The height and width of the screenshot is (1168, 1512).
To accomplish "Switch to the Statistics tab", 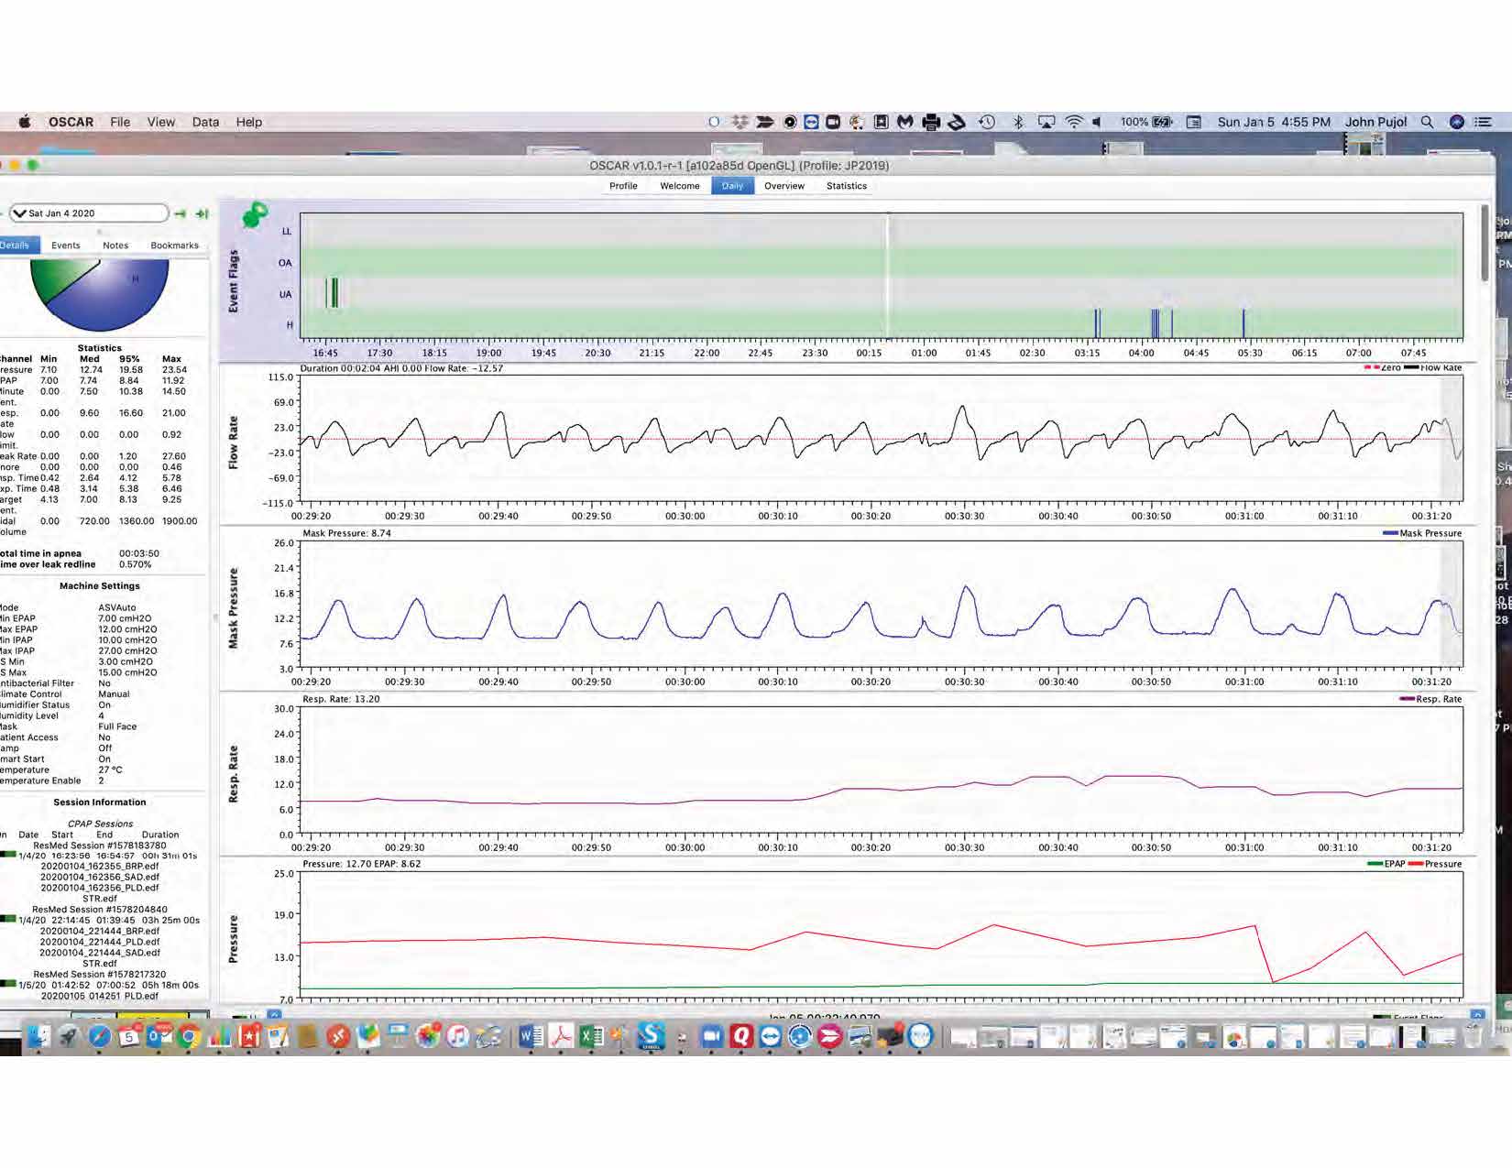I will click(x=847, y=186).
